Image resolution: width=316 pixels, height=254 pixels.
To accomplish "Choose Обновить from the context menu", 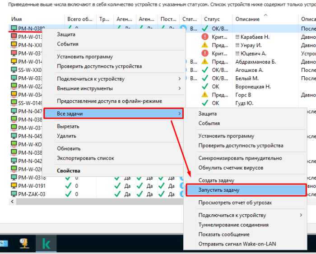I will pyautogui.click(x=69, y=148).
